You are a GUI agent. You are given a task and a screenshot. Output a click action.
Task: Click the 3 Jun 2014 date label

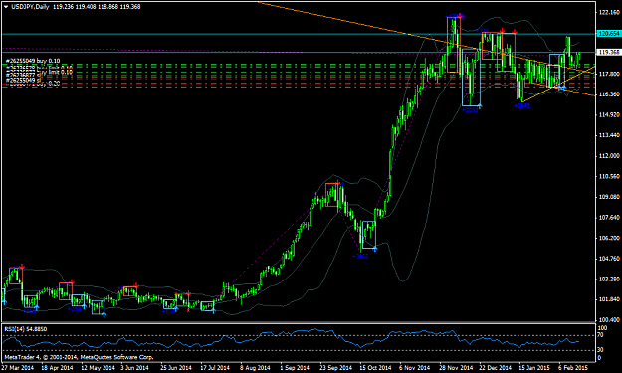tap(134, 367)
